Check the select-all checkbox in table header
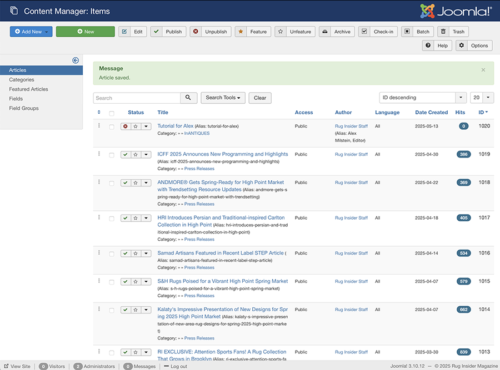The image size is (500, 370). (x=112, y=113)
